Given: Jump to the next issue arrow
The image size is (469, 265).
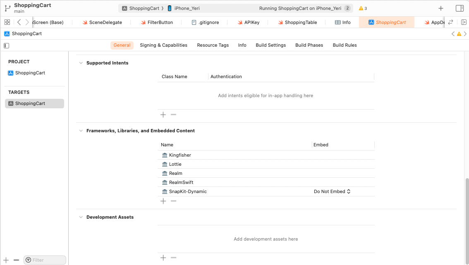Looking at the screenshot, I should (465, 34).
